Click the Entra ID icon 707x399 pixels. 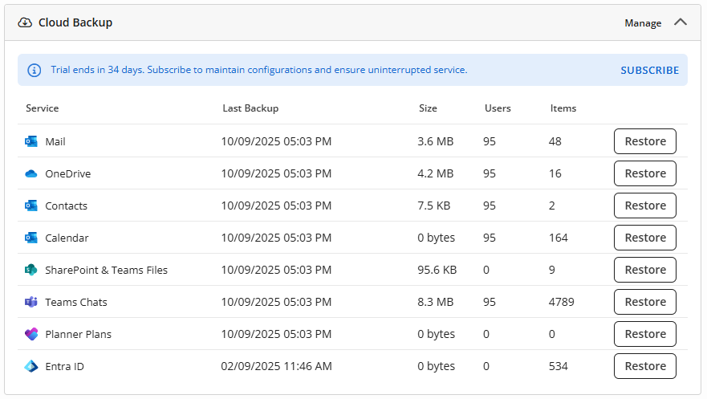pos(31,366)
